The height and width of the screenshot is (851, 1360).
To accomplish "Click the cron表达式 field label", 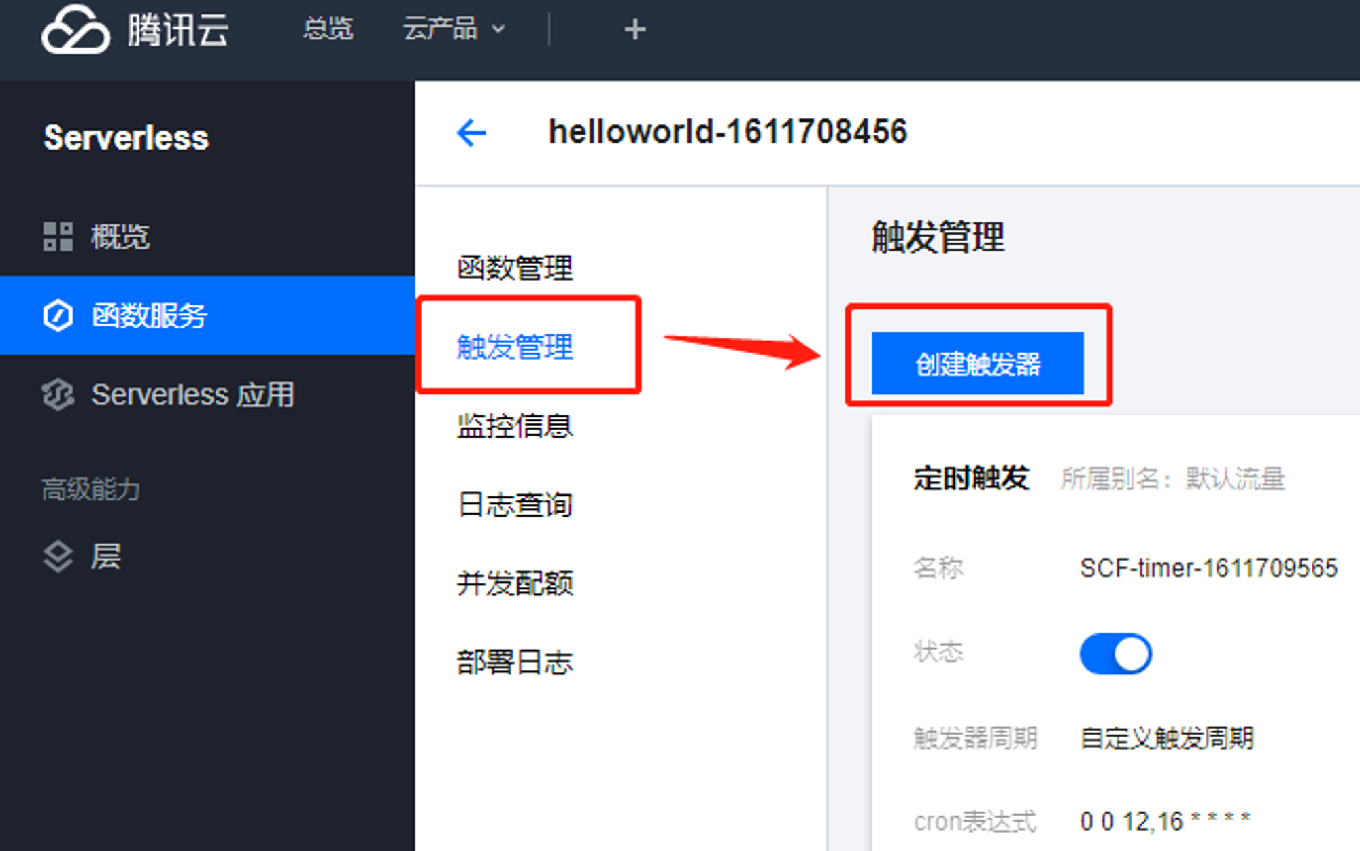I will [975, 822].
